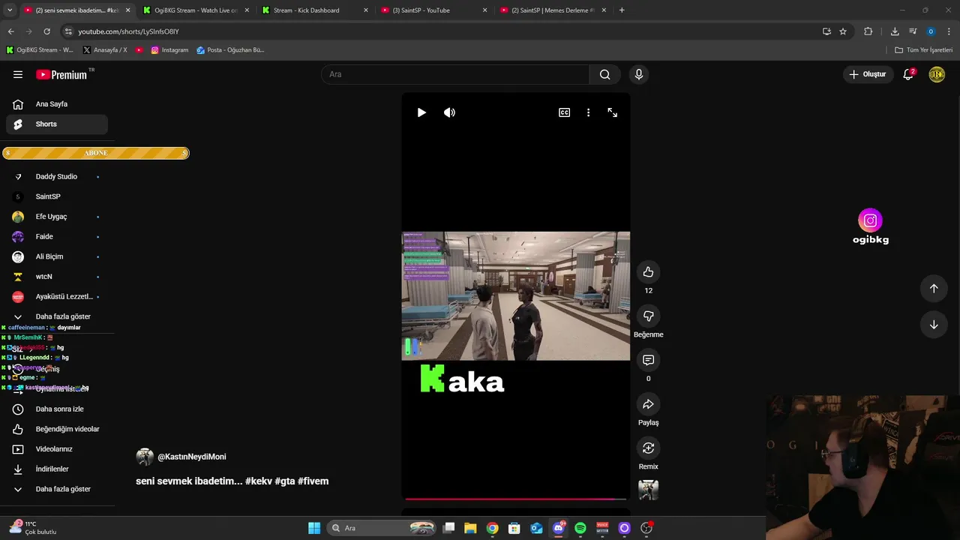Screen dimensions: 960x540
Task: Start voice search with microphone icon
Action: click(639, 74)
